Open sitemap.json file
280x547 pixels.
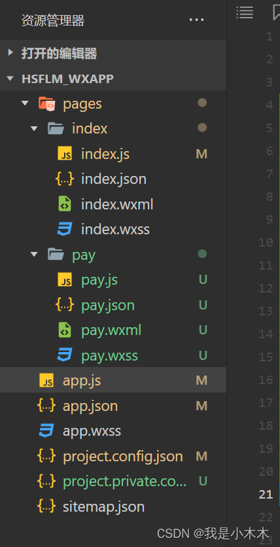coord(103,506)
